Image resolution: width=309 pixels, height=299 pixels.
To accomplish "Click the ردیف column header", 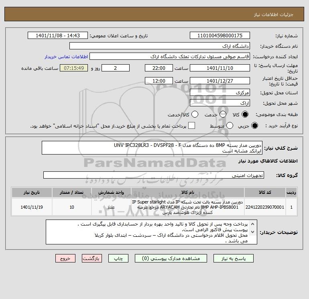I will tap(291, 192).
